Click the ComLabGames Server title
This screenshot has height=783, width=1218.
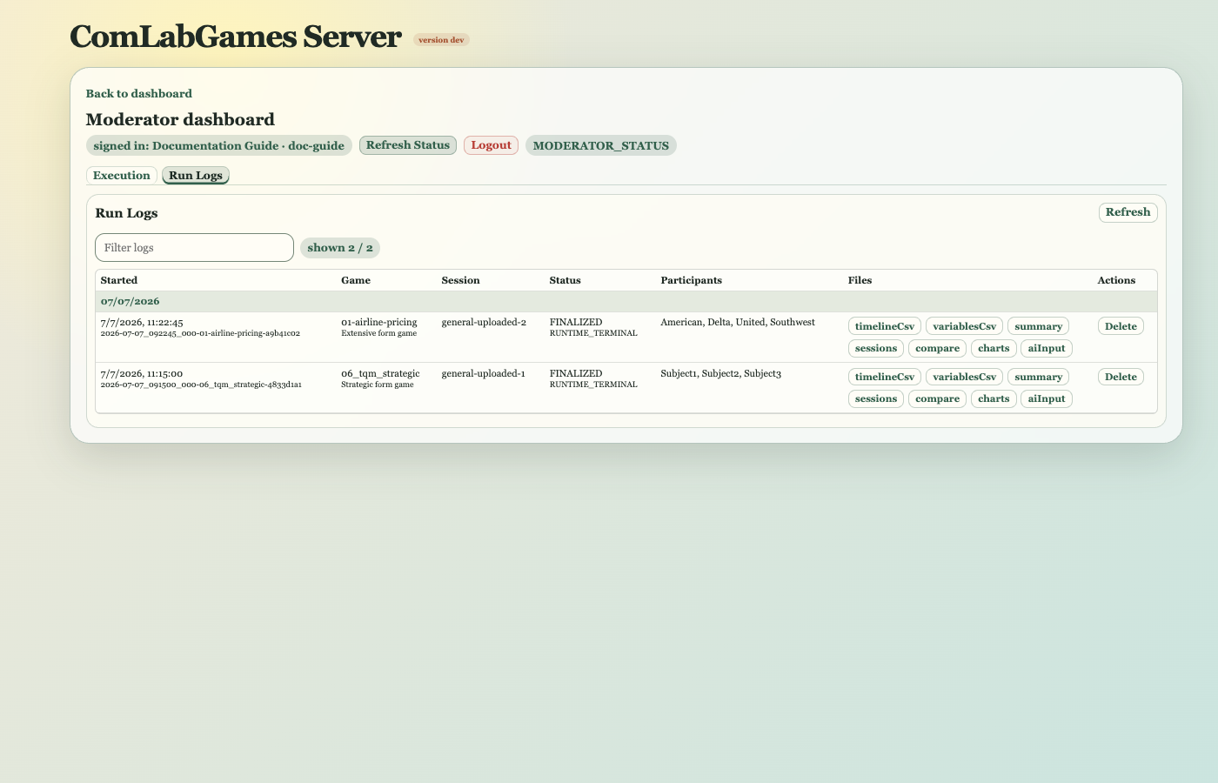point(236,37)
